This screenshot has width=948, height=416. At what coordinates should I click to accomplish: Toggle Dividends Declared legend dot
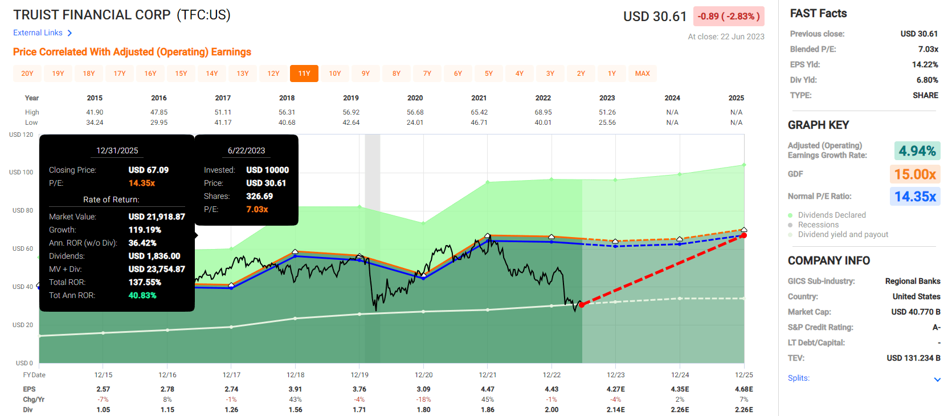click(790, 215)
